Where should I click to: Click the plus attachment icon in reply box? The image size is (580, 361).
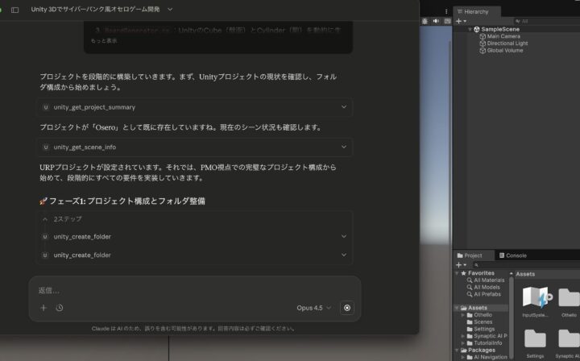point(43,308)
